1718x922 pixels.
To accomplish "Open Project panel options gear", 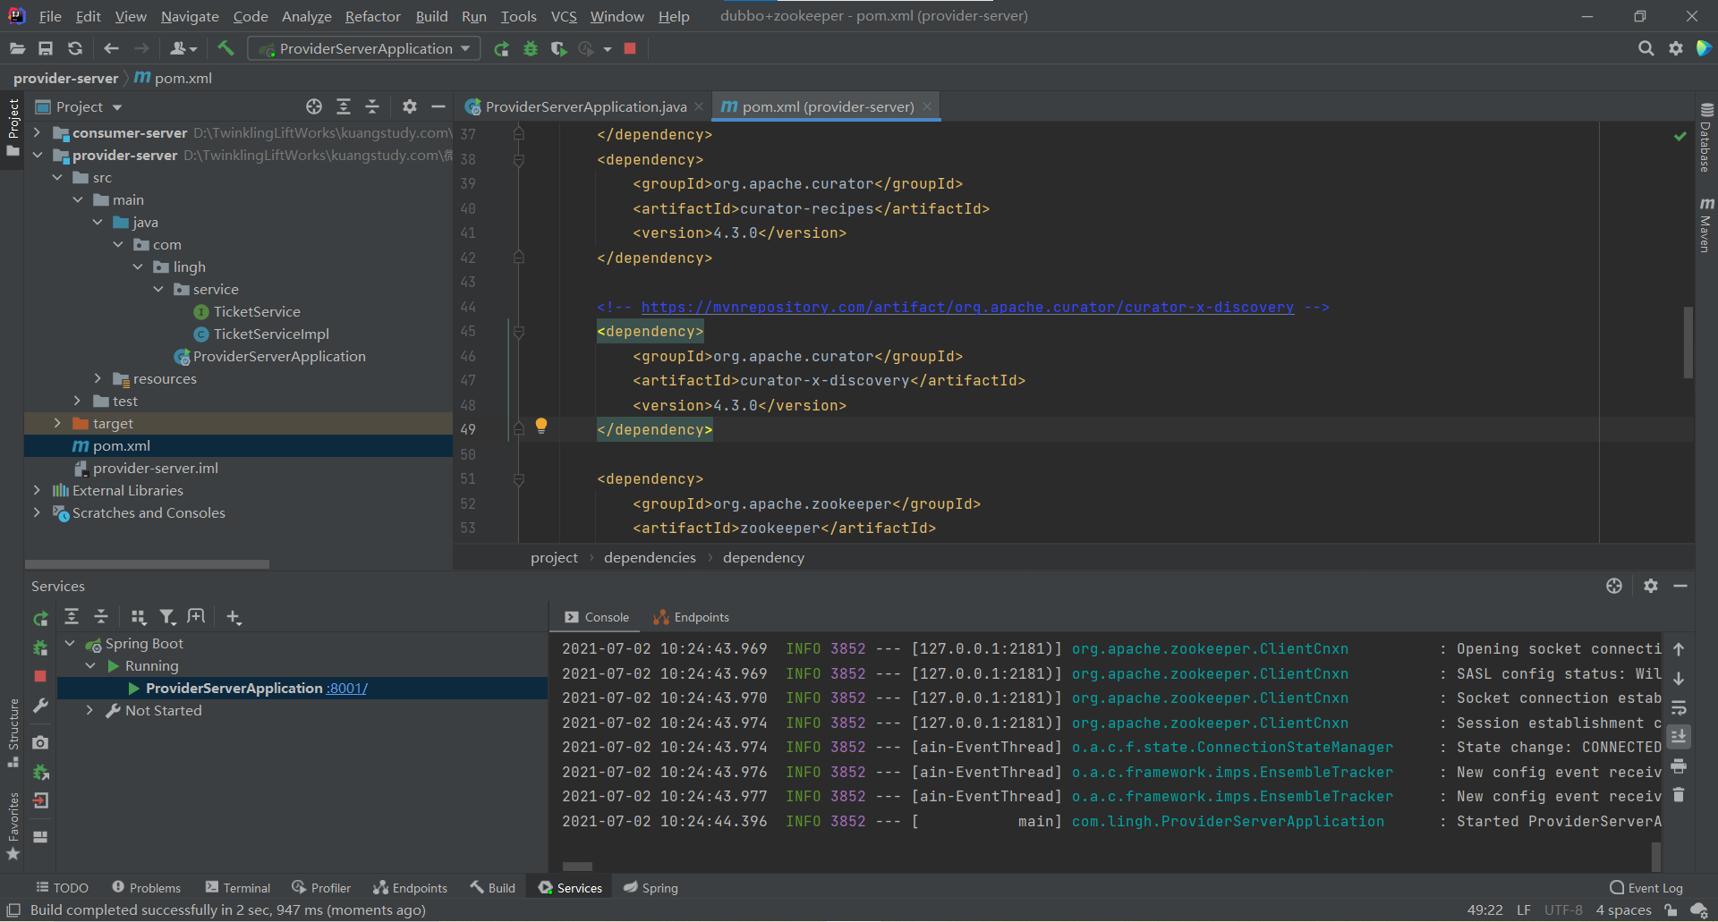I will pyautogui.click(x=409, y=106).
